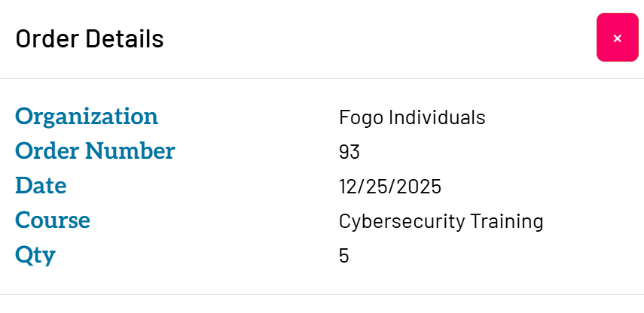Screen dimensions: 644x313
Task: Click the divider line below the heading
Action: [x=322, y=78]
